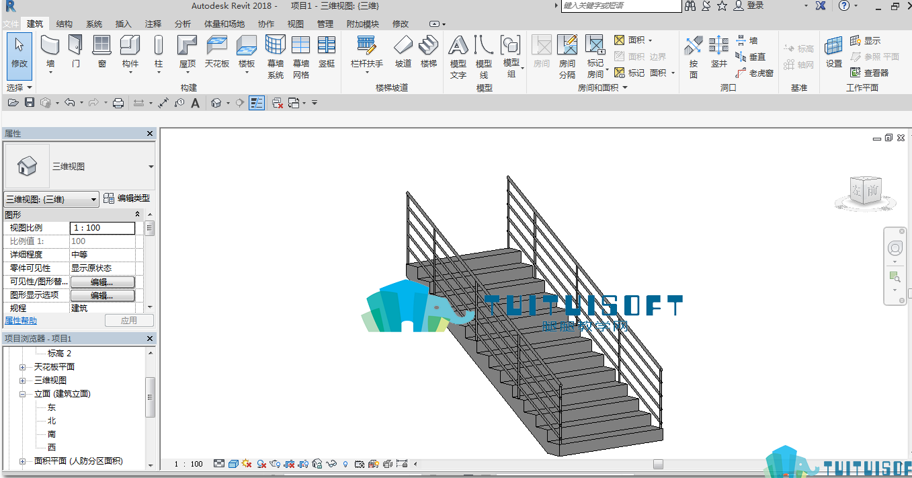Toggle thin lines in quick access toolbar
This screenshot has height=478, width=912.
point(256,103)
